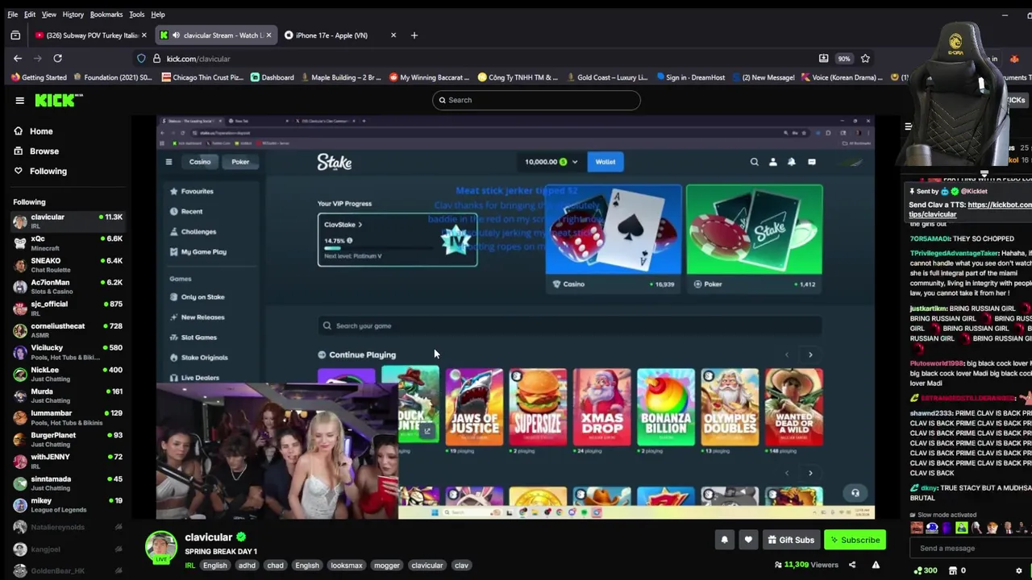Open the My Winning Baccarat bookmark

pyautogui.click(x=429, y=77)
